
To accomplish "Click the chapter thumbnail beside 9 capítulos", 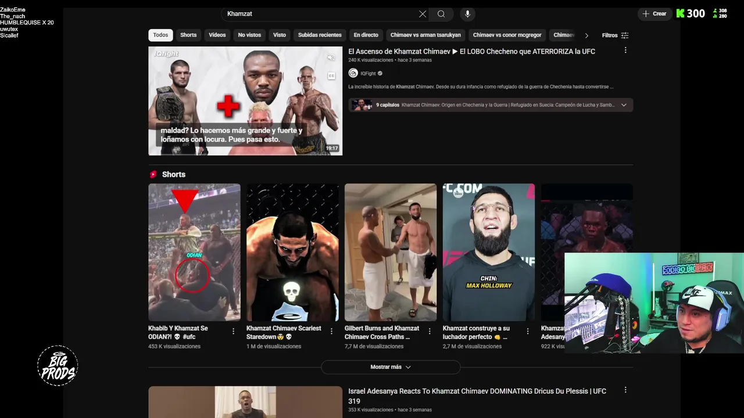I will coord(362,105).
